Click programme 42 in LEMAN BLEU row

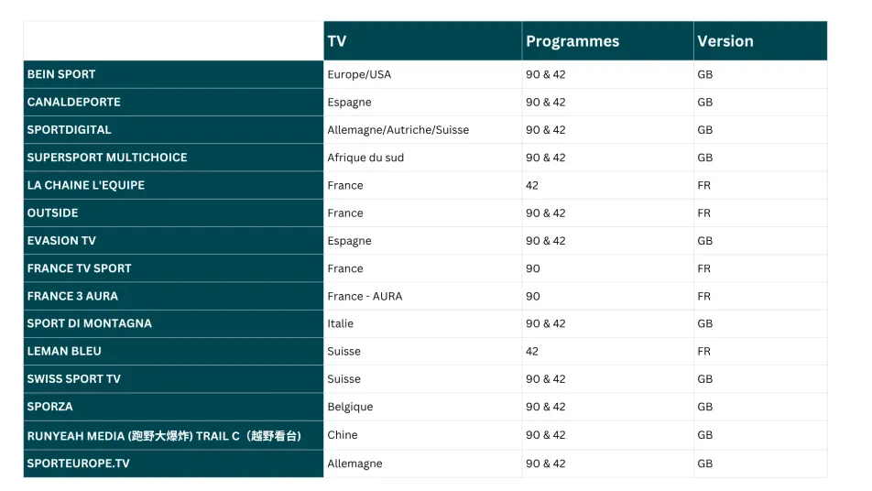[531, 352]
